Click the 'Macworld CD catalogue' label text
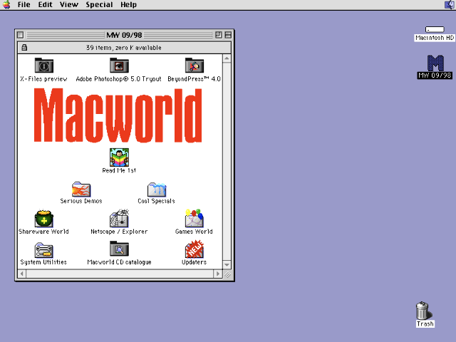The height and width of the screenshot is (342, 456). point(119,262)
